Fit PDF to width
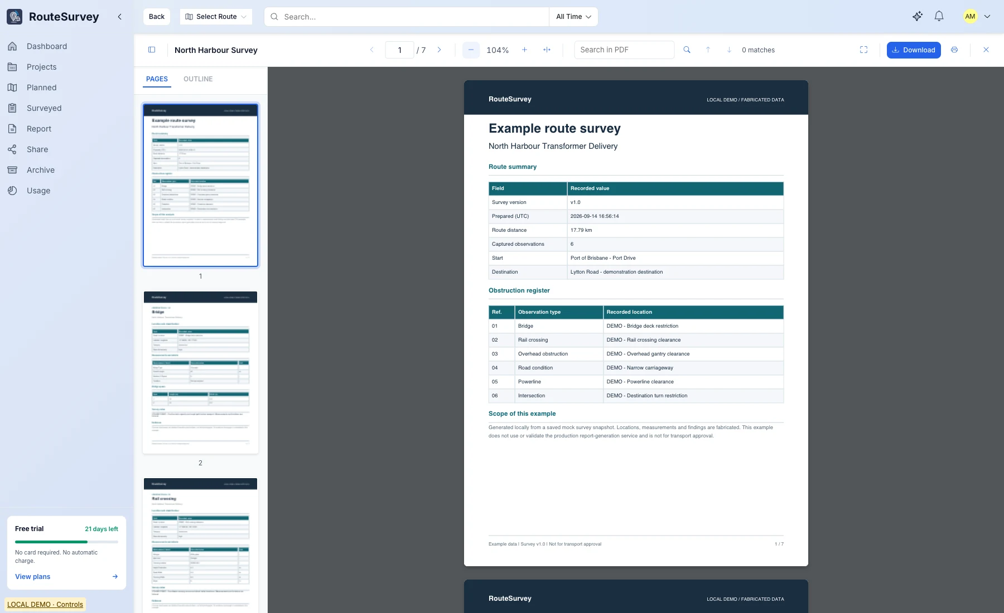Viewport: 1004px width, 613px height. coord(547,50)
